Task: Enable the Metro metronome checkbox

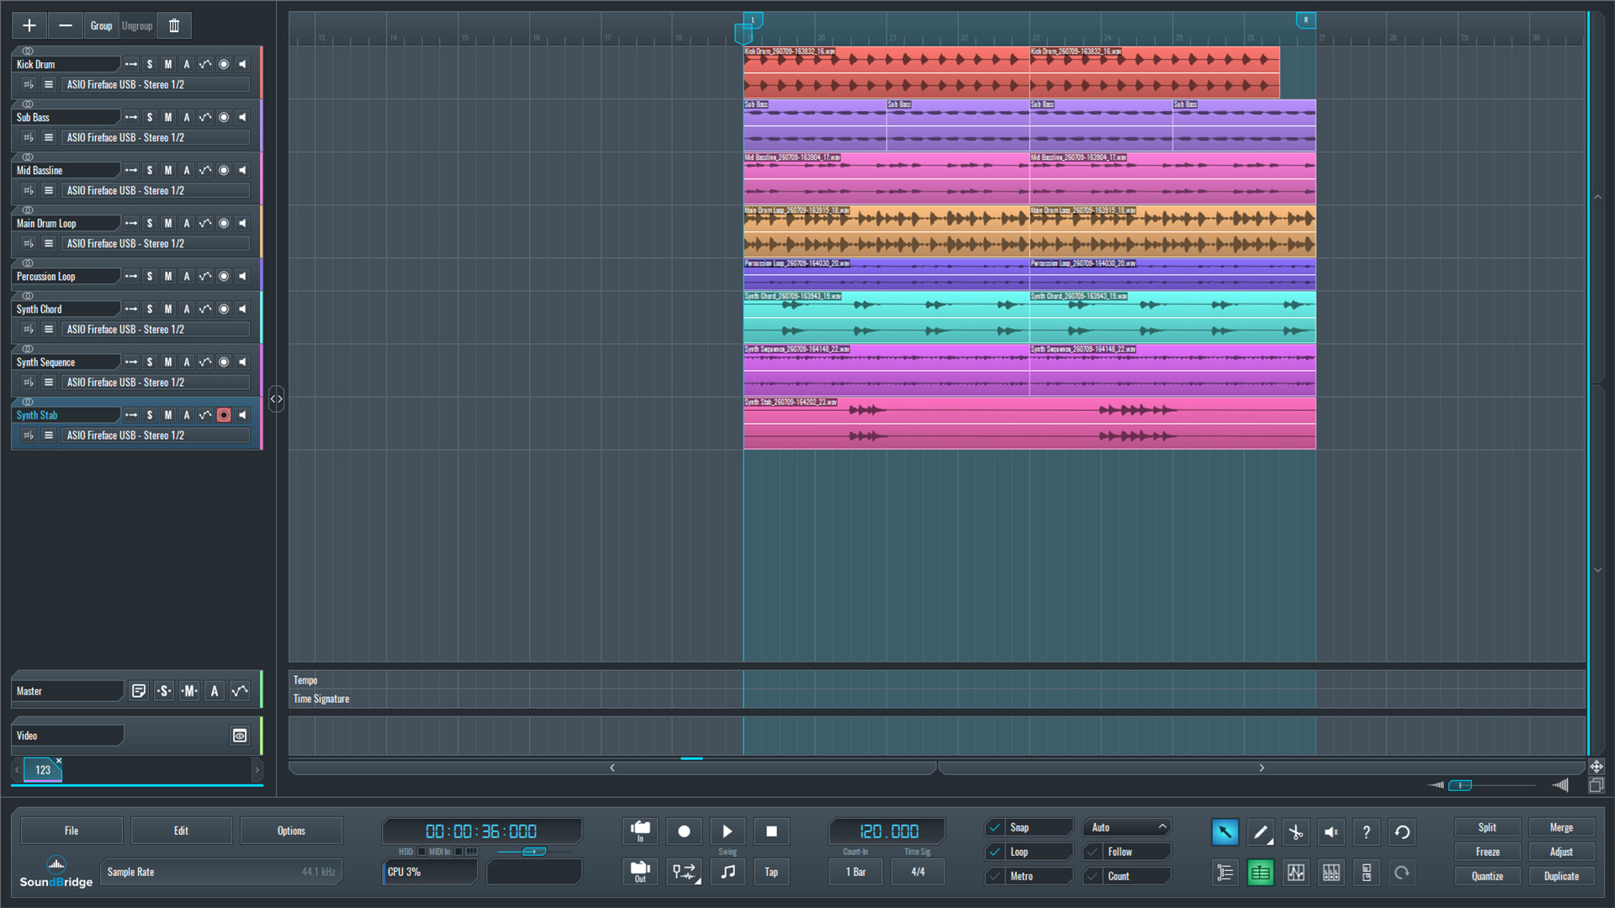Action: [995, 876]
